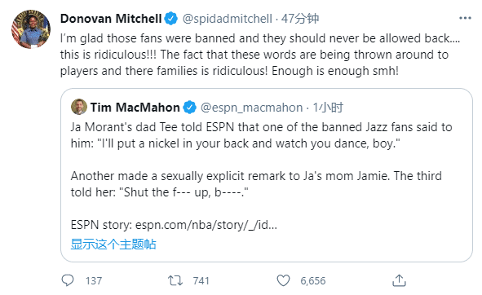Click the 741 retweets count
The width and height of the screenshot is (482, 295).
coord(201,281)
